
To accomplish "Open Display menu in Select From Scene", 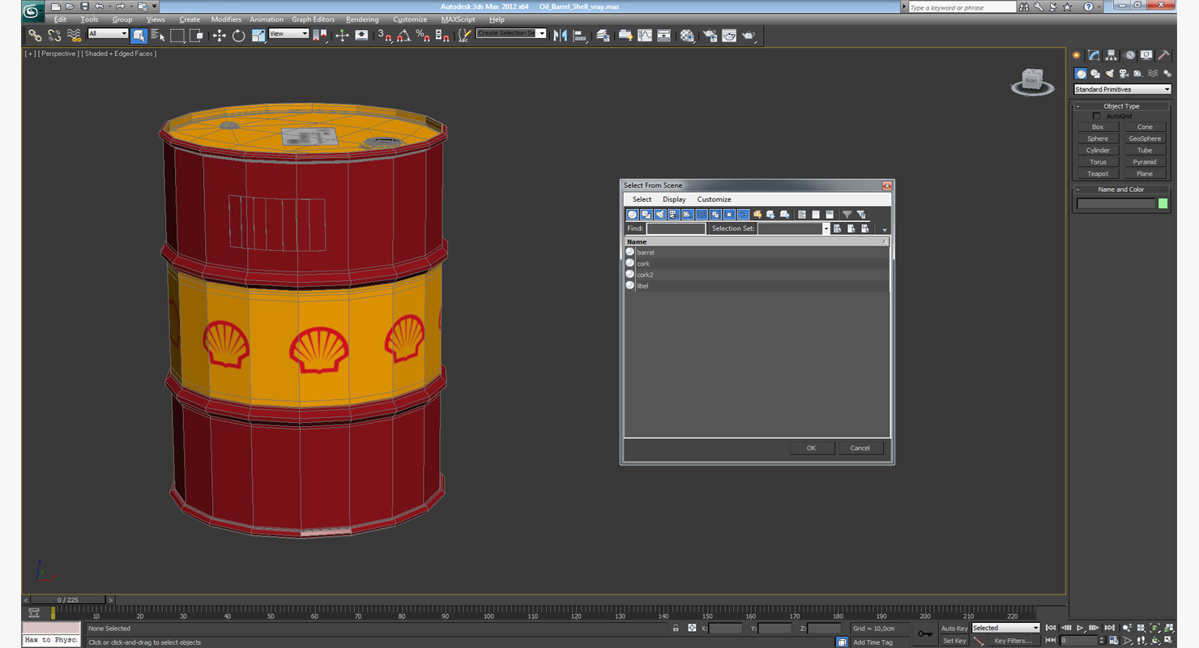I will pyautogui.click(x=674, y=199).
